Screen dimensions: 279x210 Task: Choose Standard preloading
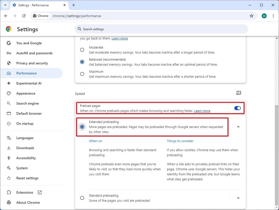82,198
